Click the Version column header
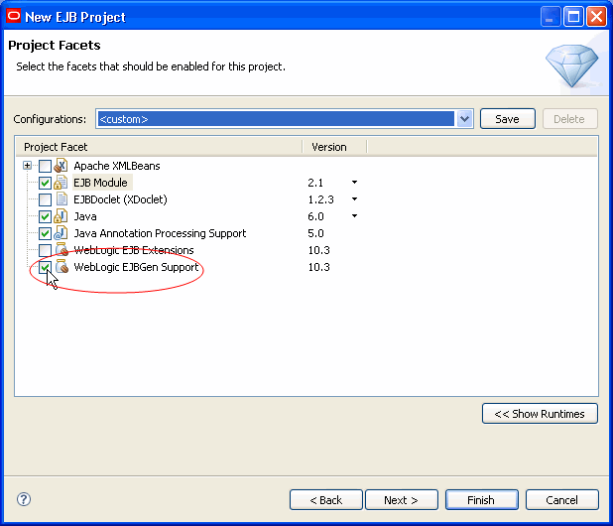 [334, 147]
